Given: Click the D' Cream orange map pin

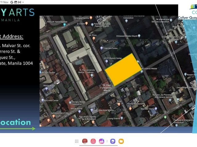Looking at the screenshot, I should coord(86,23).
